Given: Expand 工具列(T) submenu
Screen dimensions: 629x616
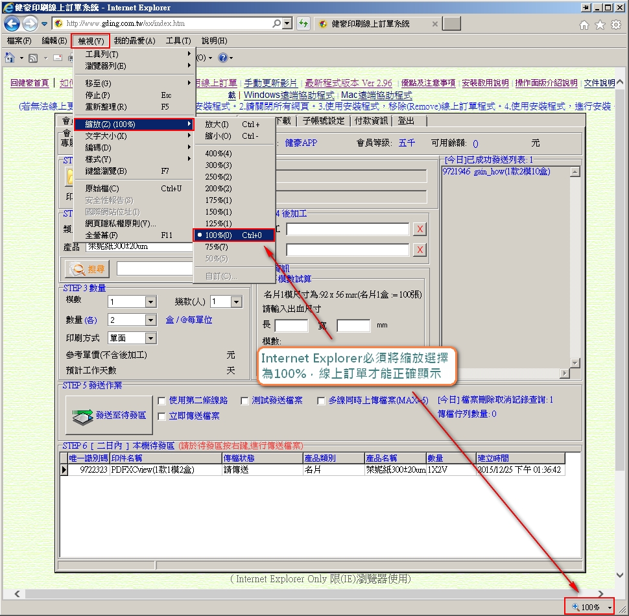Looking at the screenshot, I should 134,54.
